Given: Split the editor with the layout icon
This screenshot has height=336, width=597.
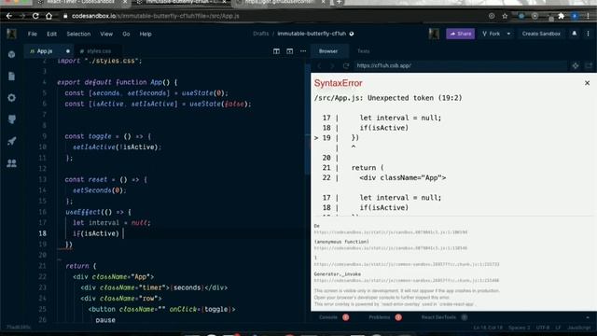Looking at the screenshot, I should 276,51.
